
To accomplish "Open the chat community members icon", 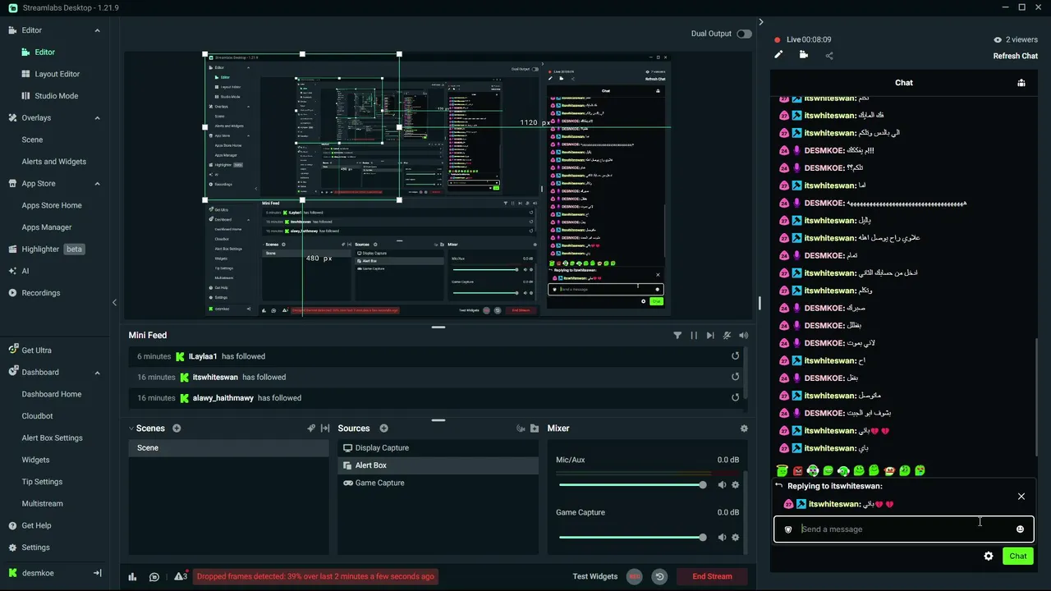I will [x=1021, y=83].
